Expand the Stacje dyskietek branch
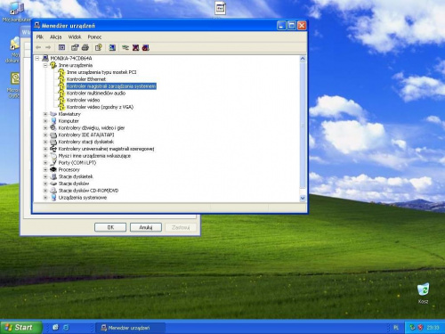 point(45,176)
